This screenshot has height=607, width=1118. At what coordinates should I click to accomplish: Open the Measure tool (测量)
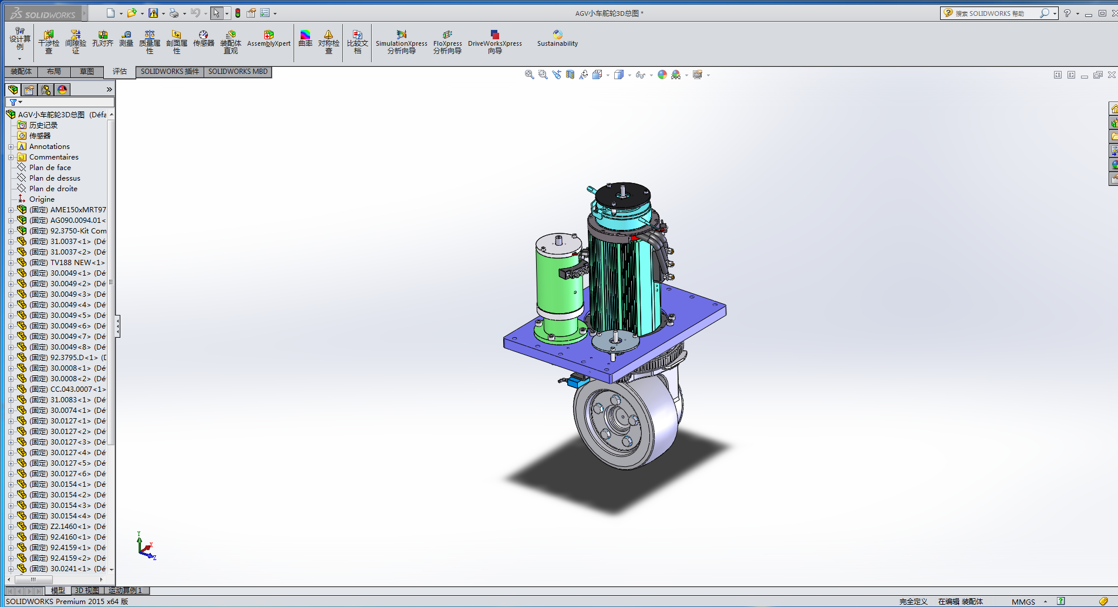click(x=126, y=39)
